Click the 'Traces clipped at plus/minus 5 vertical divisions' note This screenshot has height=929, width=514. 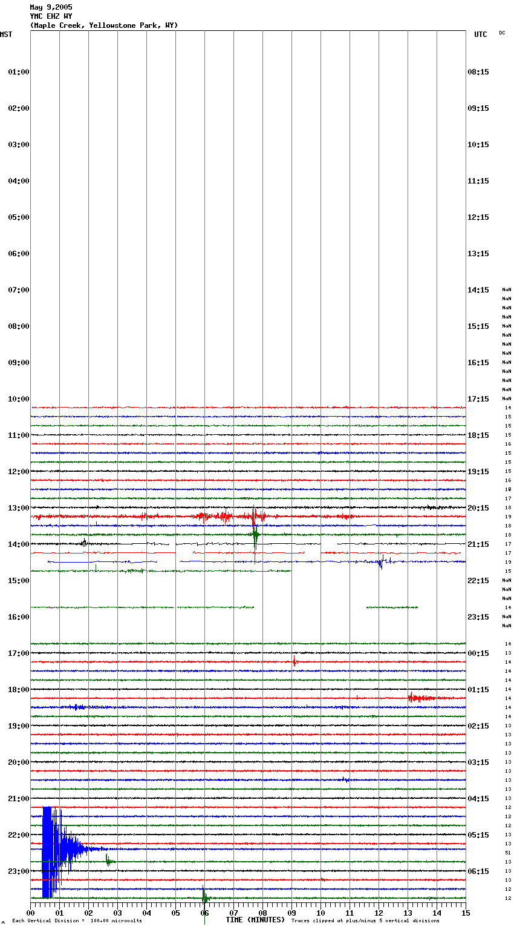tap(365, 921)
